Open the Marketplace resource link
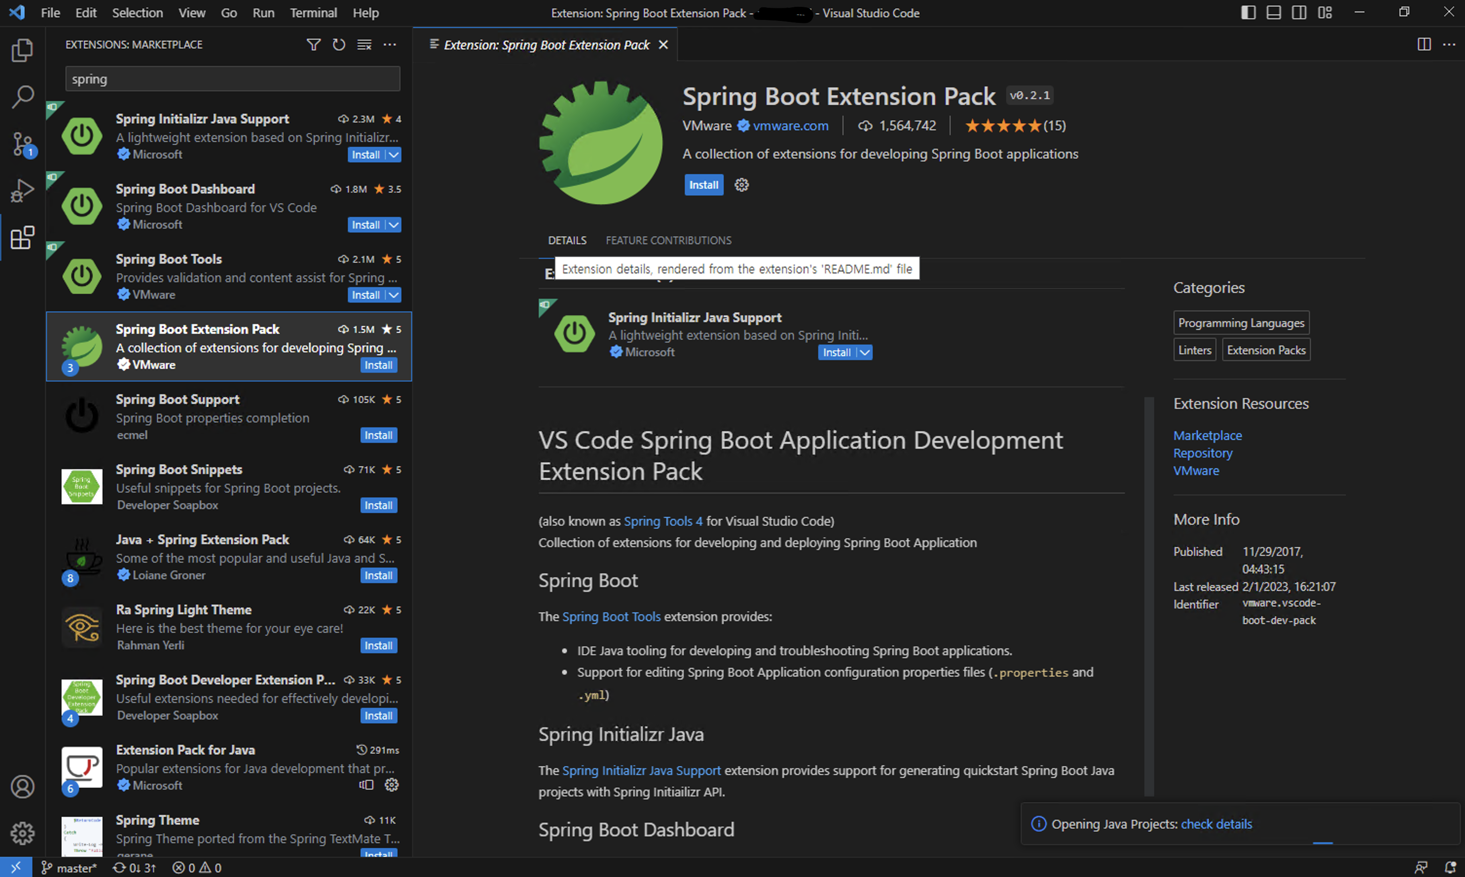The width and height of the screenshot is (1465, 877). coord(1207,436)
